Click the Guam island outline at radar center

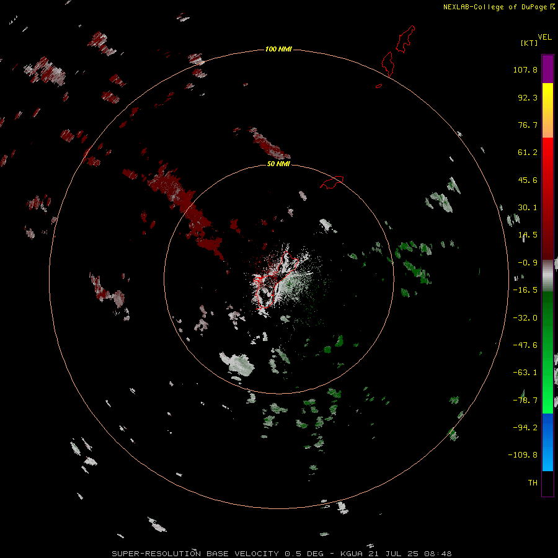(x=275, y=280)
